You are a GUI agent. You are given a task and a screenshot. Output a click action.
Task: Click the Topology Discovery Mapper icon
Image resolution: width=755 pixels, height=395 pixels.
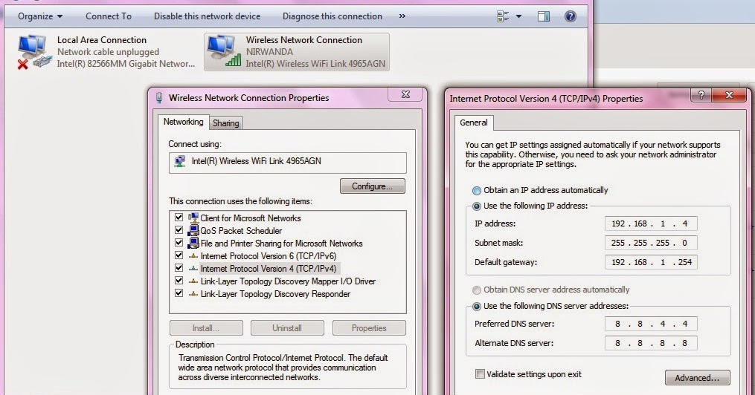pyautogui.click(x=193, y=281)
